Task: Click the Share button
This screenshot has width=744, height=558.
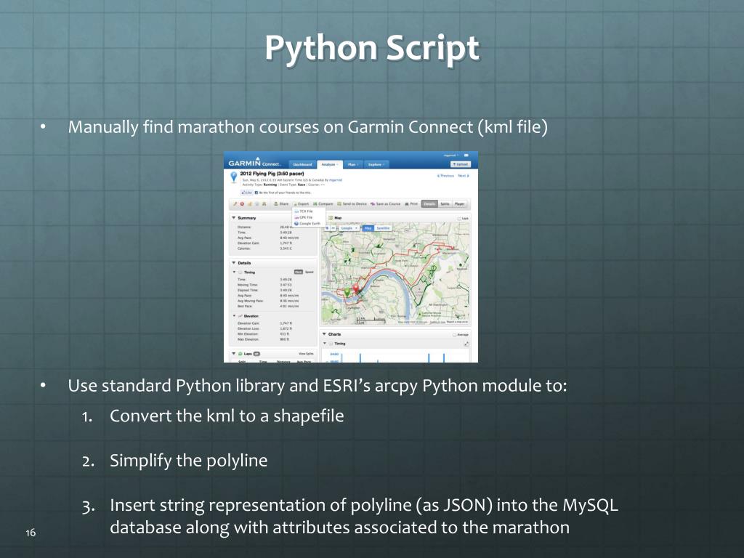Action: point(281,204)
